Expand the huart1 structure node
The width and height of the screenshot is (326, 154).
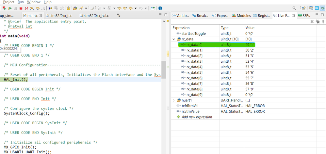coord(174,100)
